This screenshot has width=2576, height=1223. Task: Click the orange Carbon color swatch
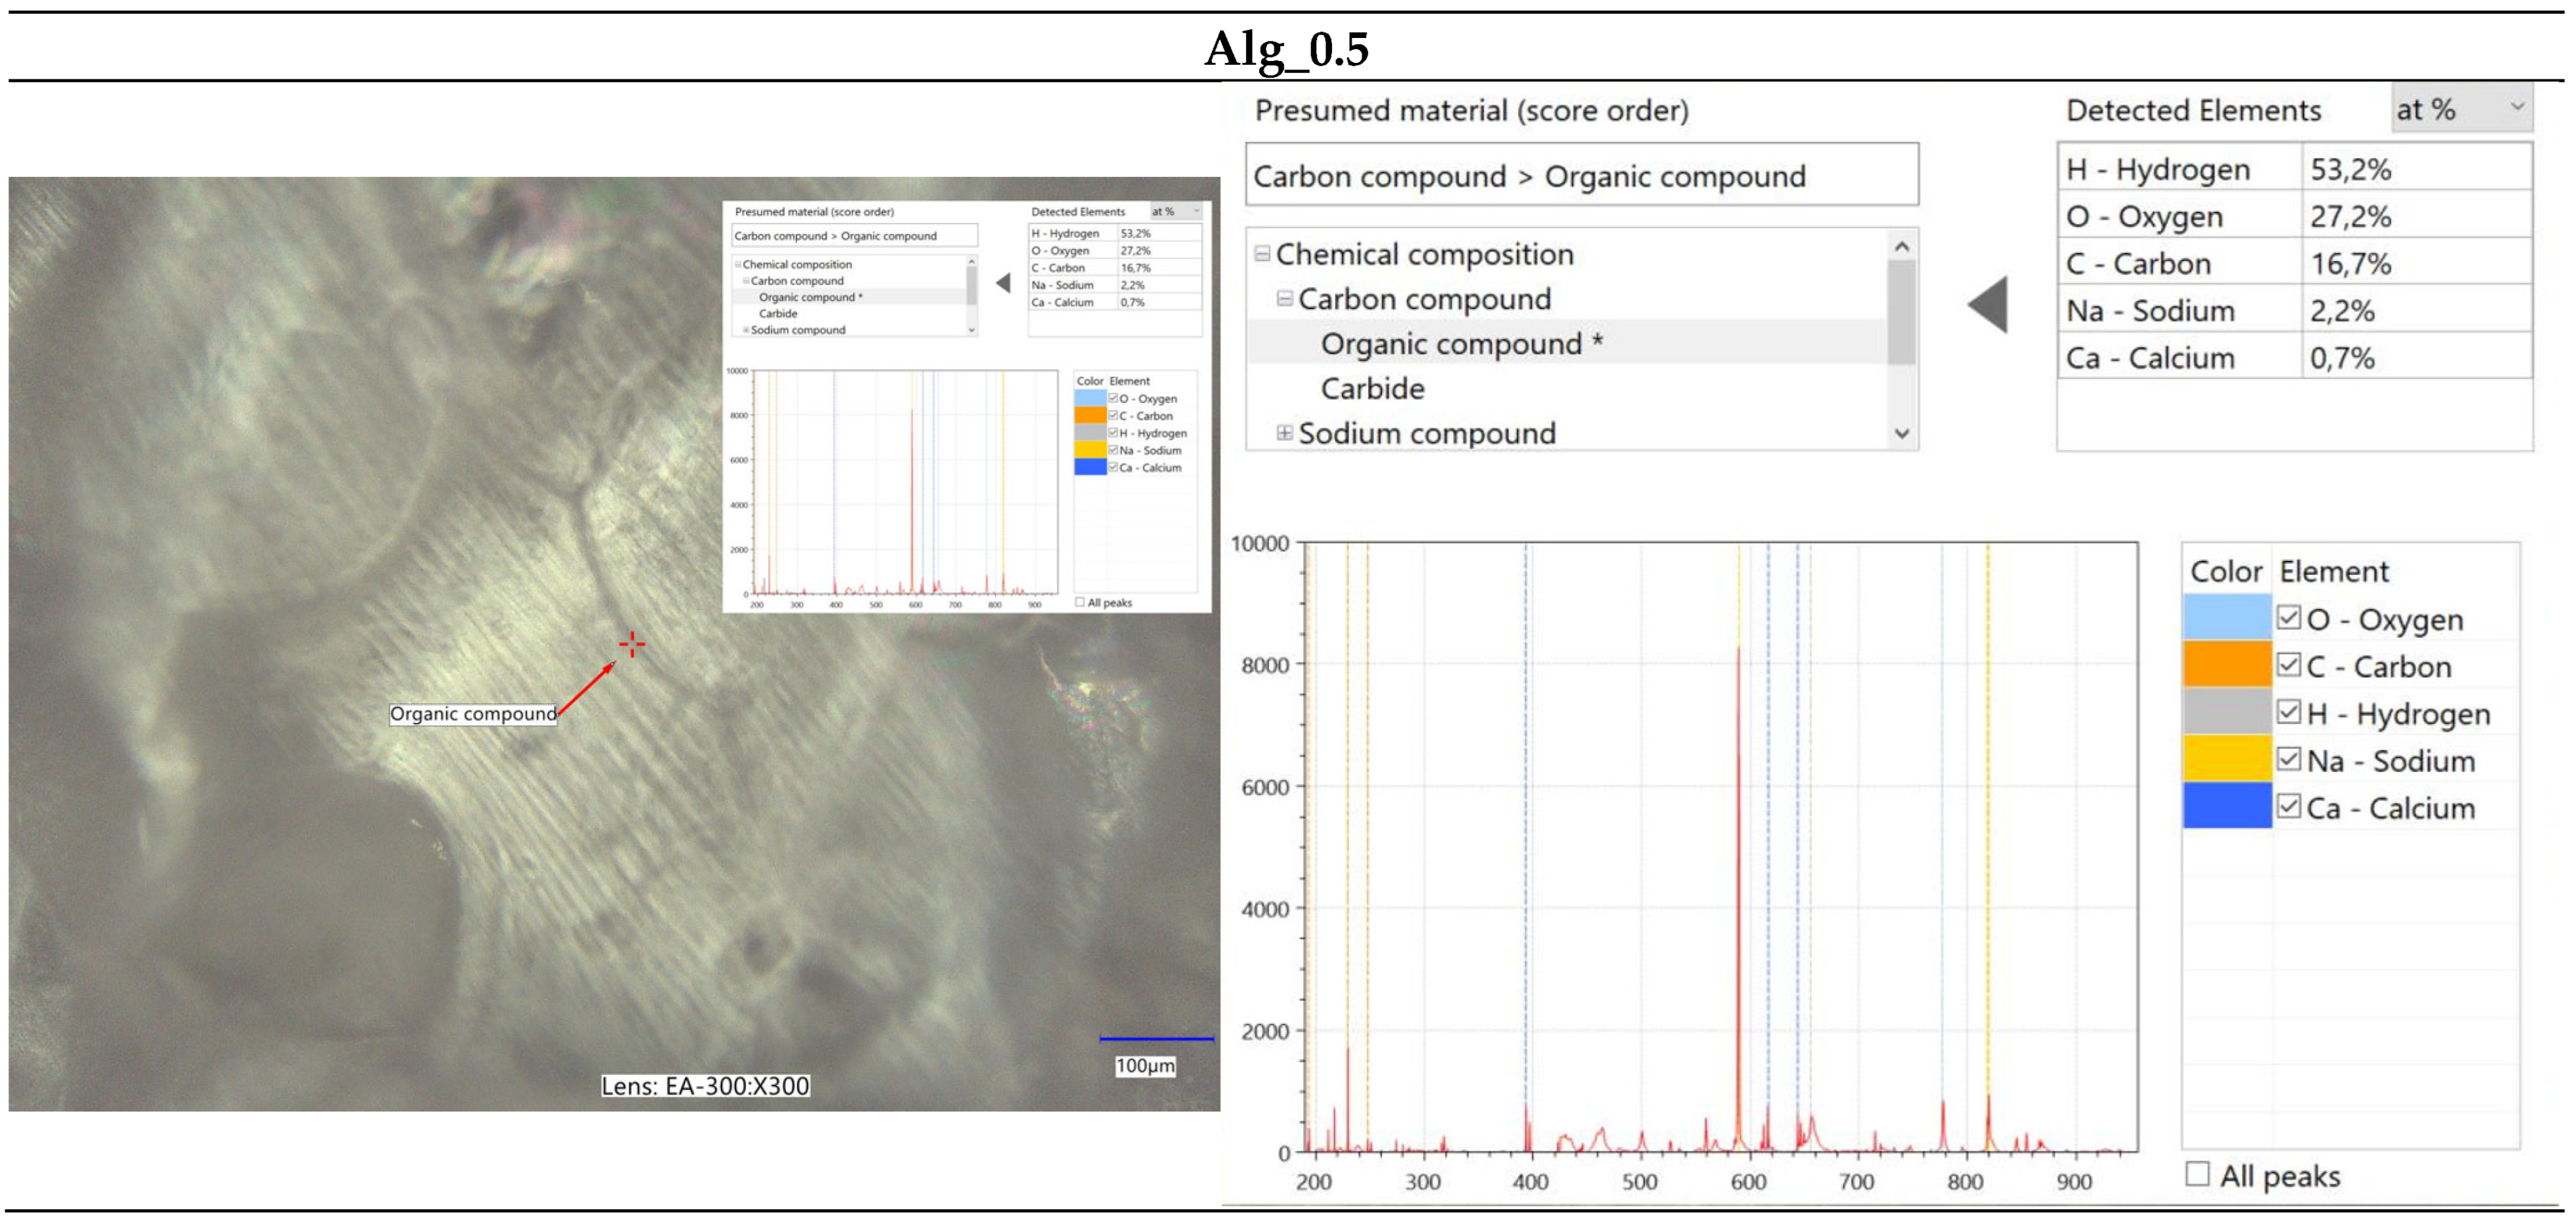pyautogui.click(x=2227, y=665)
